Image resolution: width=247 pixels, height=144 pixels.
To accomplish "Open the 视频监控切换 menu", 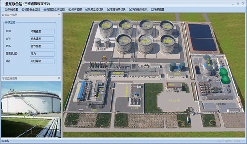I will click(95, 10).
